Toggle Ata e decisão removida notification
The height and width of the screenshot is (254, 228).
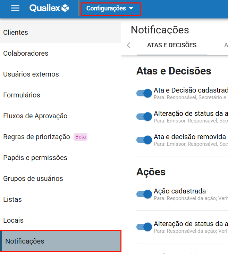coord(144,140)
